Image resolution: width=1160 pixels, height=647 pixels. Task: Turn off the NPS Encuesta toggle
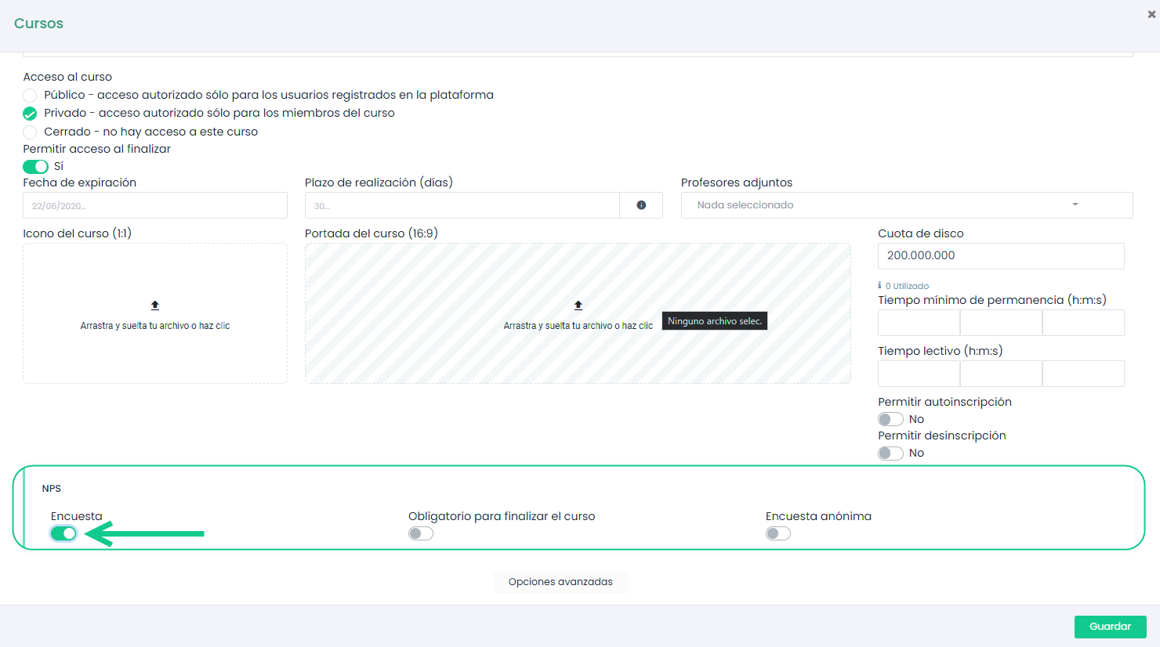click(x=63, y=533)
